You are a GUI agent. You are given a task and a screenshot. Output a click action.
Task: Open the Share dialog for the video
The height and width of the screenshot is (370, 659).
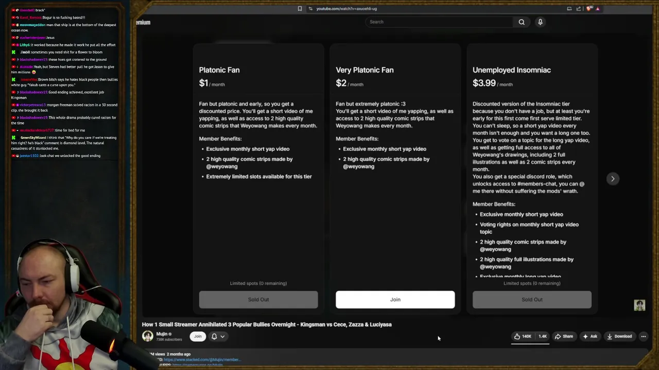564,336
